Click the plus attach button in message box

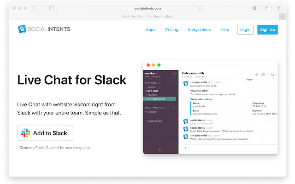coord(185,148)
